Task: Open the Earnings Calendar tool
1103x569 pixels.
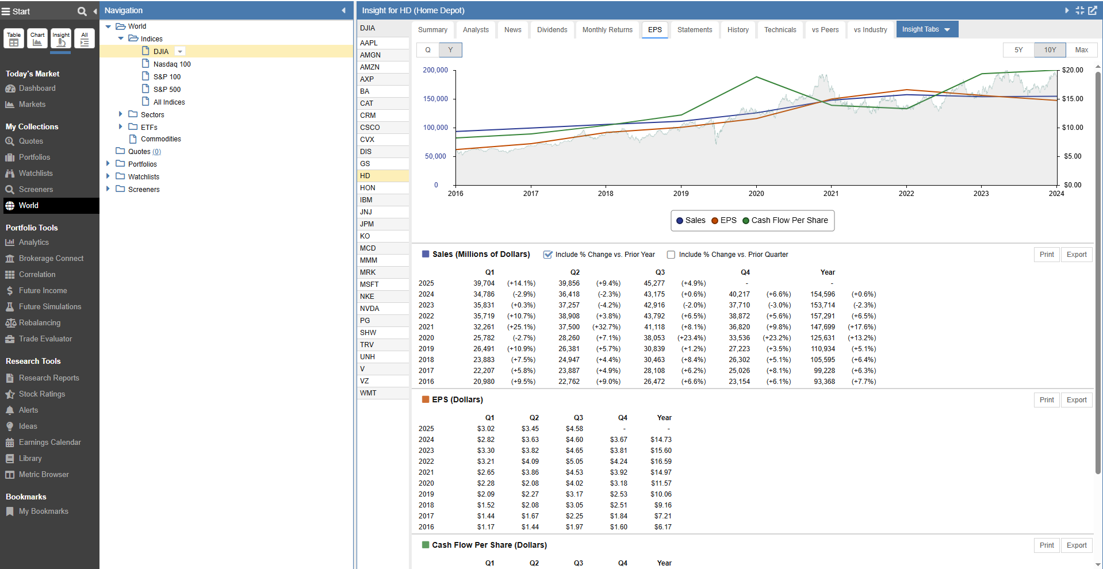Action: 49,443
